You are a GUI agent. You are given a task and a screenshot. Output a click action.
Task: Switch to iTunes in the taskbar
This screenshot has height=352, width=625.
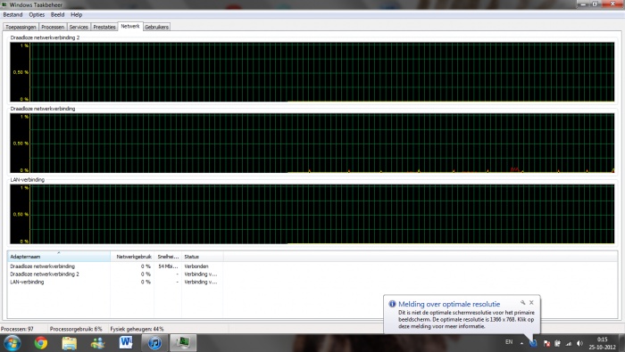(x=154, y=343)
